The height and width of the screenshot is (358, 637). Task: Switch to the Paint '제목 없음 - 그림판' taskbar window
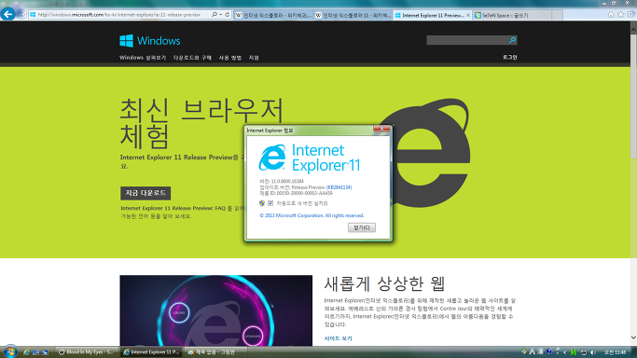click(215, 352)
